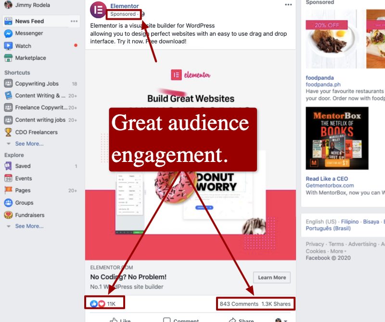
Task: View reactions via like emoji icon
Action: coord(94,304)
